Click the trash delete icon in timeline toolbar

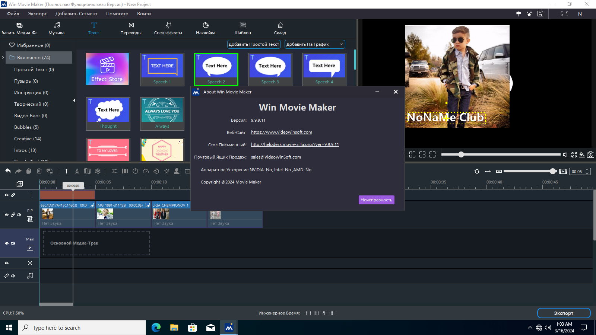click(x=39, y=171)
